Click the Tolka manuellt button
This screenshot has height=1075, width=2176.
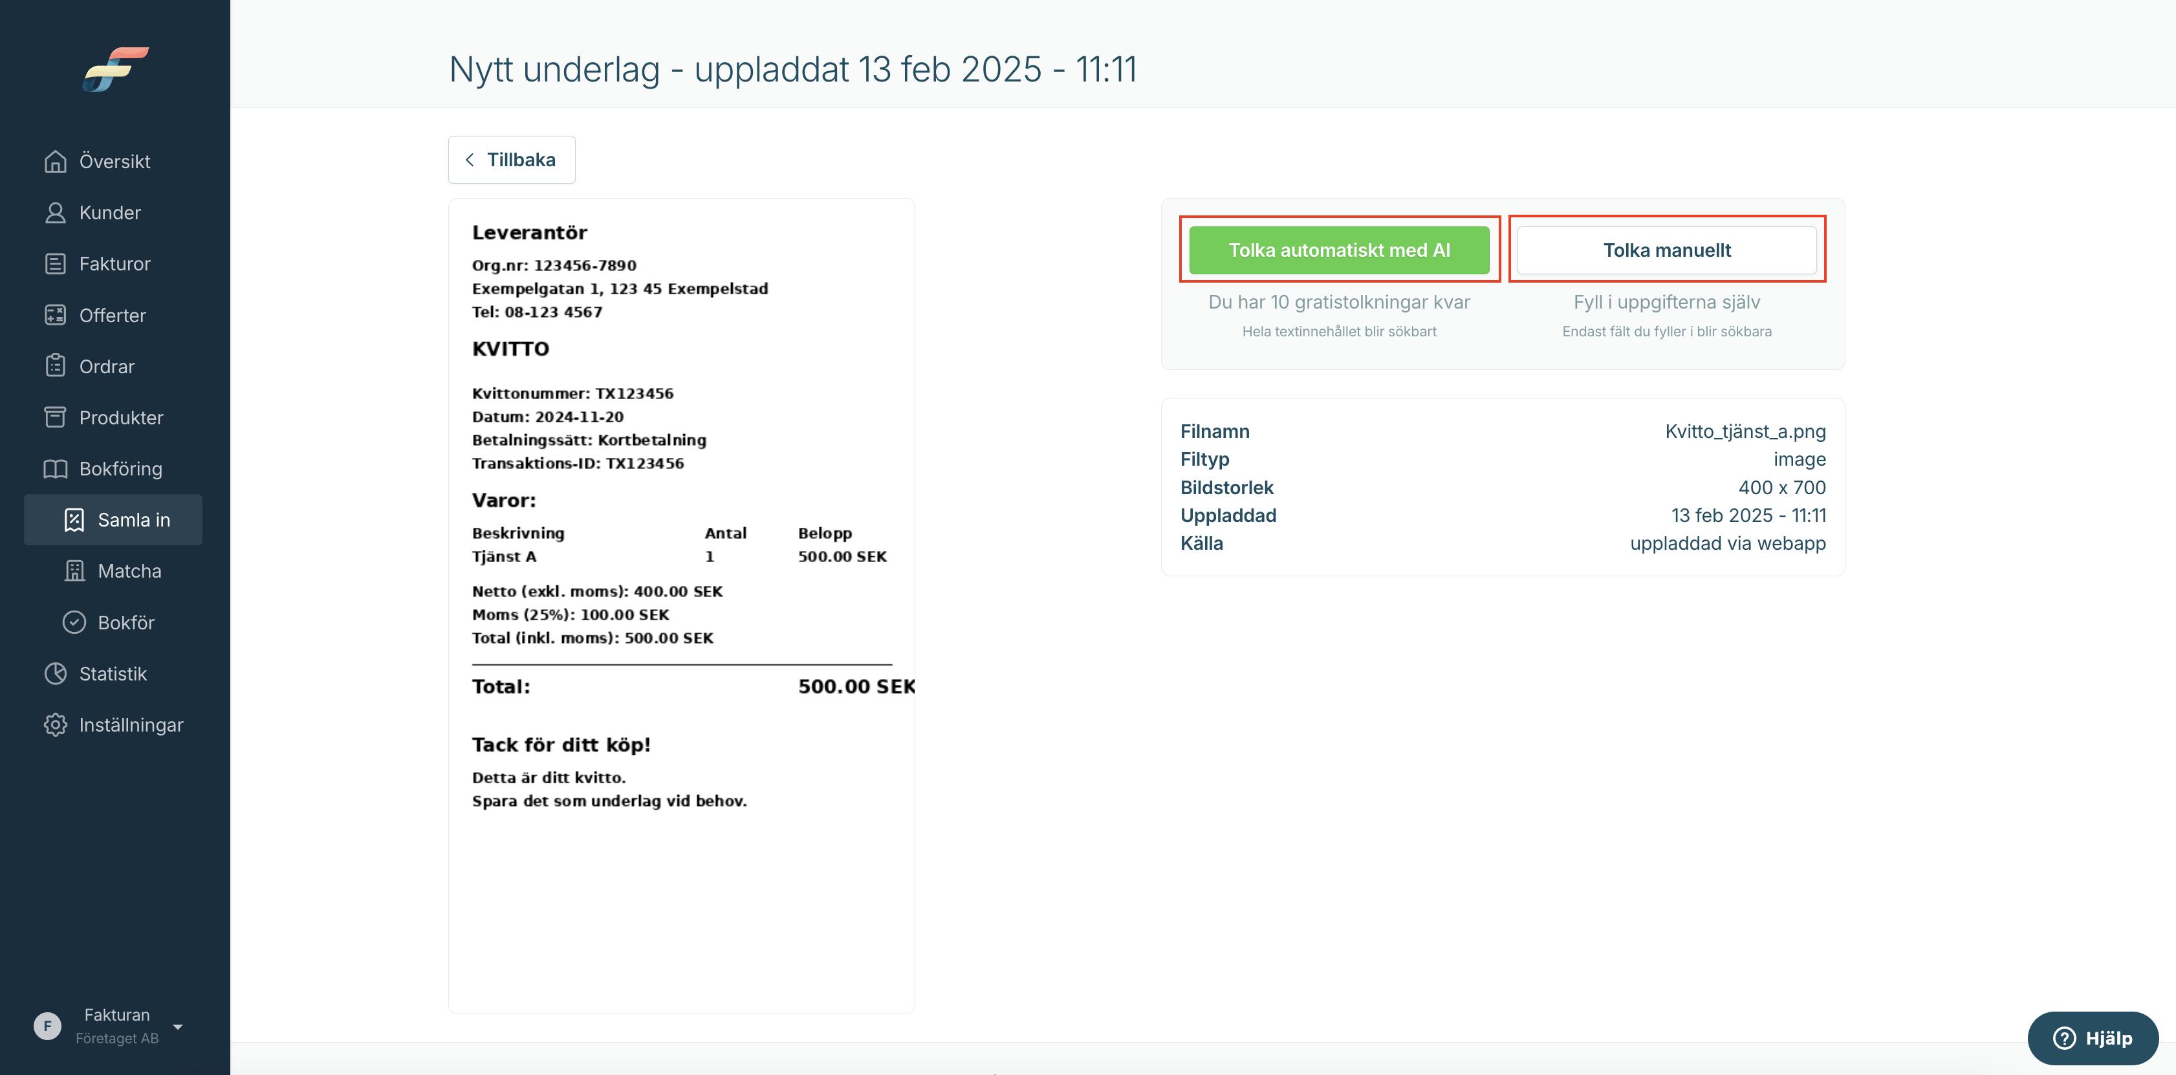click(x=1667, y=250)
